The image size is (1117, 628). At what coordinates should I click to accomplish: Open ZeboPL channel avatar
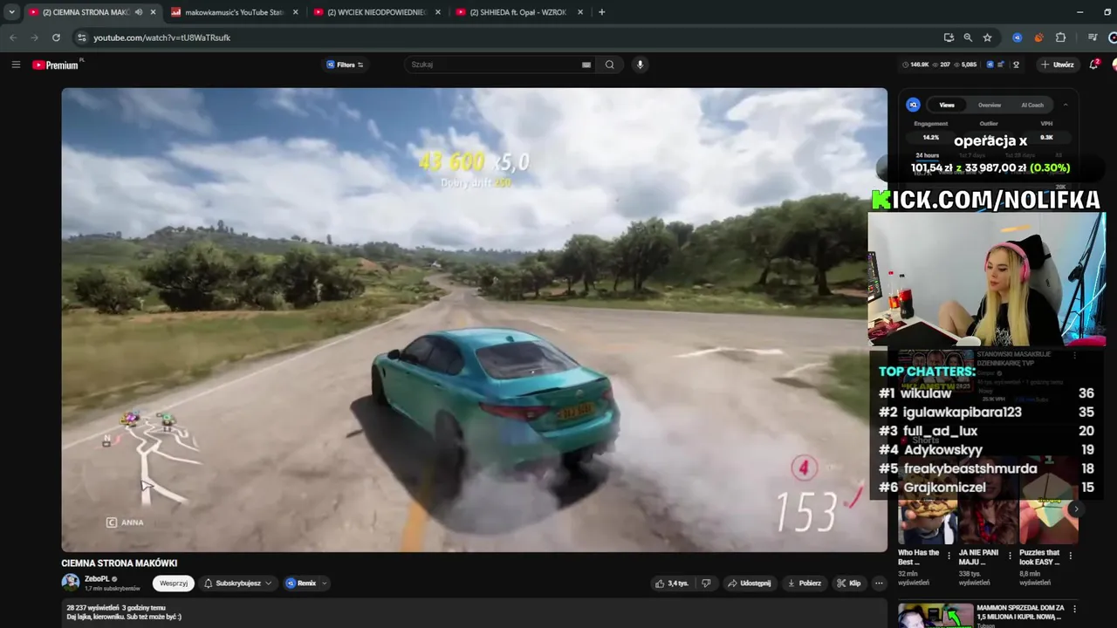tap(71, 583)
